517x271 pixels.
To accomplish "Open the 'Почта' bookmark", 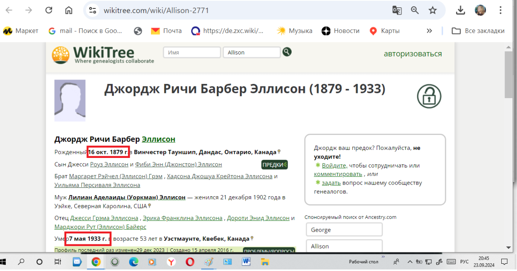I will 166,31.
